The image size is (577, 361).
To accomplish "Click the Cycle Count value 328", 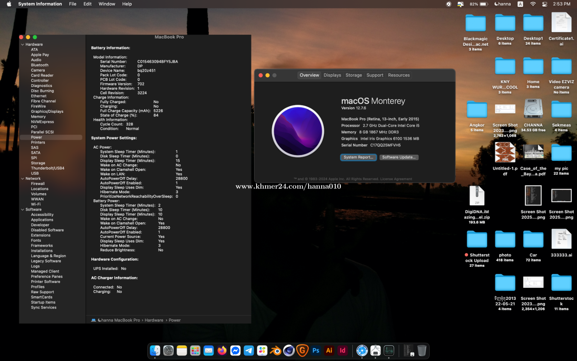I will point(130,124).
